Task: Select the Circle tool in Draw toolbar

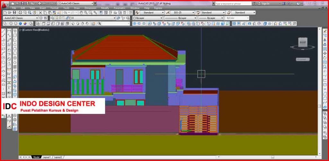Action: point(3,58)
